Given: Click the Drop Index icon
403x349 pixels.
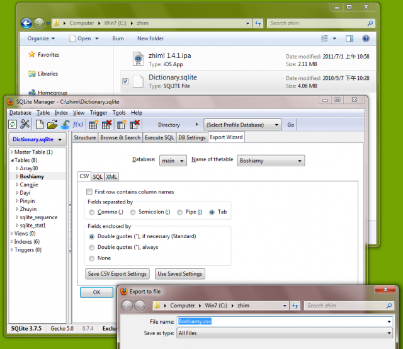Looking at the screenshot, I should tap(135, 125).
